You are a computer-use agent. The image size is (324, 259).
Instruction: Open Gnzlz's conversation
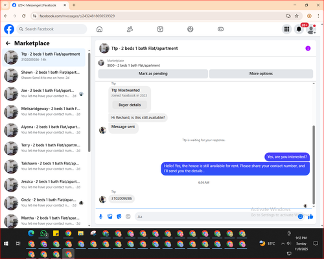click(x=44, y=203)
